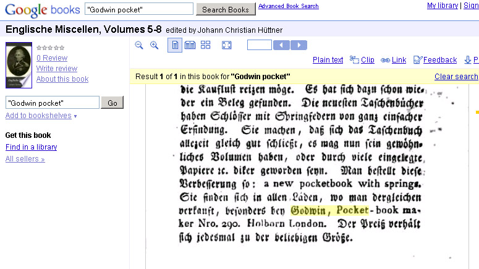The image size is (479, 269).
Task: Switch to Plain text view
Action: point(328,59)
